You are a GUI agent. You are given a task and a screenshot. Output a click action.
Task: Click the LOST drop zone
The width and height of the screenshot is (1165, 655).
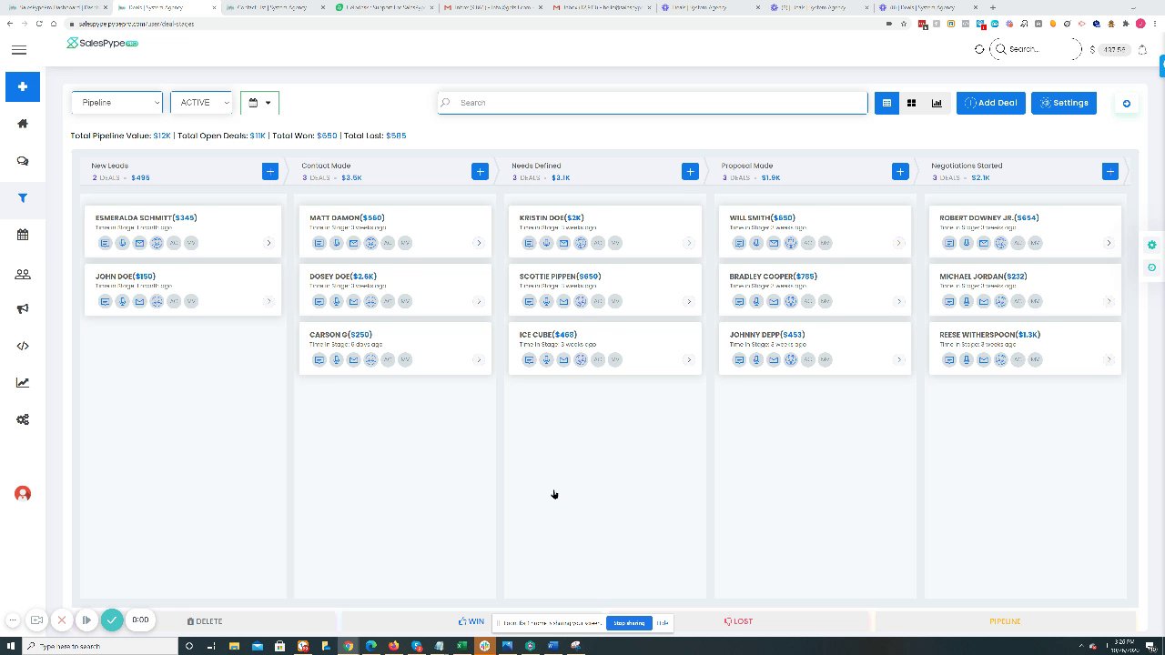738,621
